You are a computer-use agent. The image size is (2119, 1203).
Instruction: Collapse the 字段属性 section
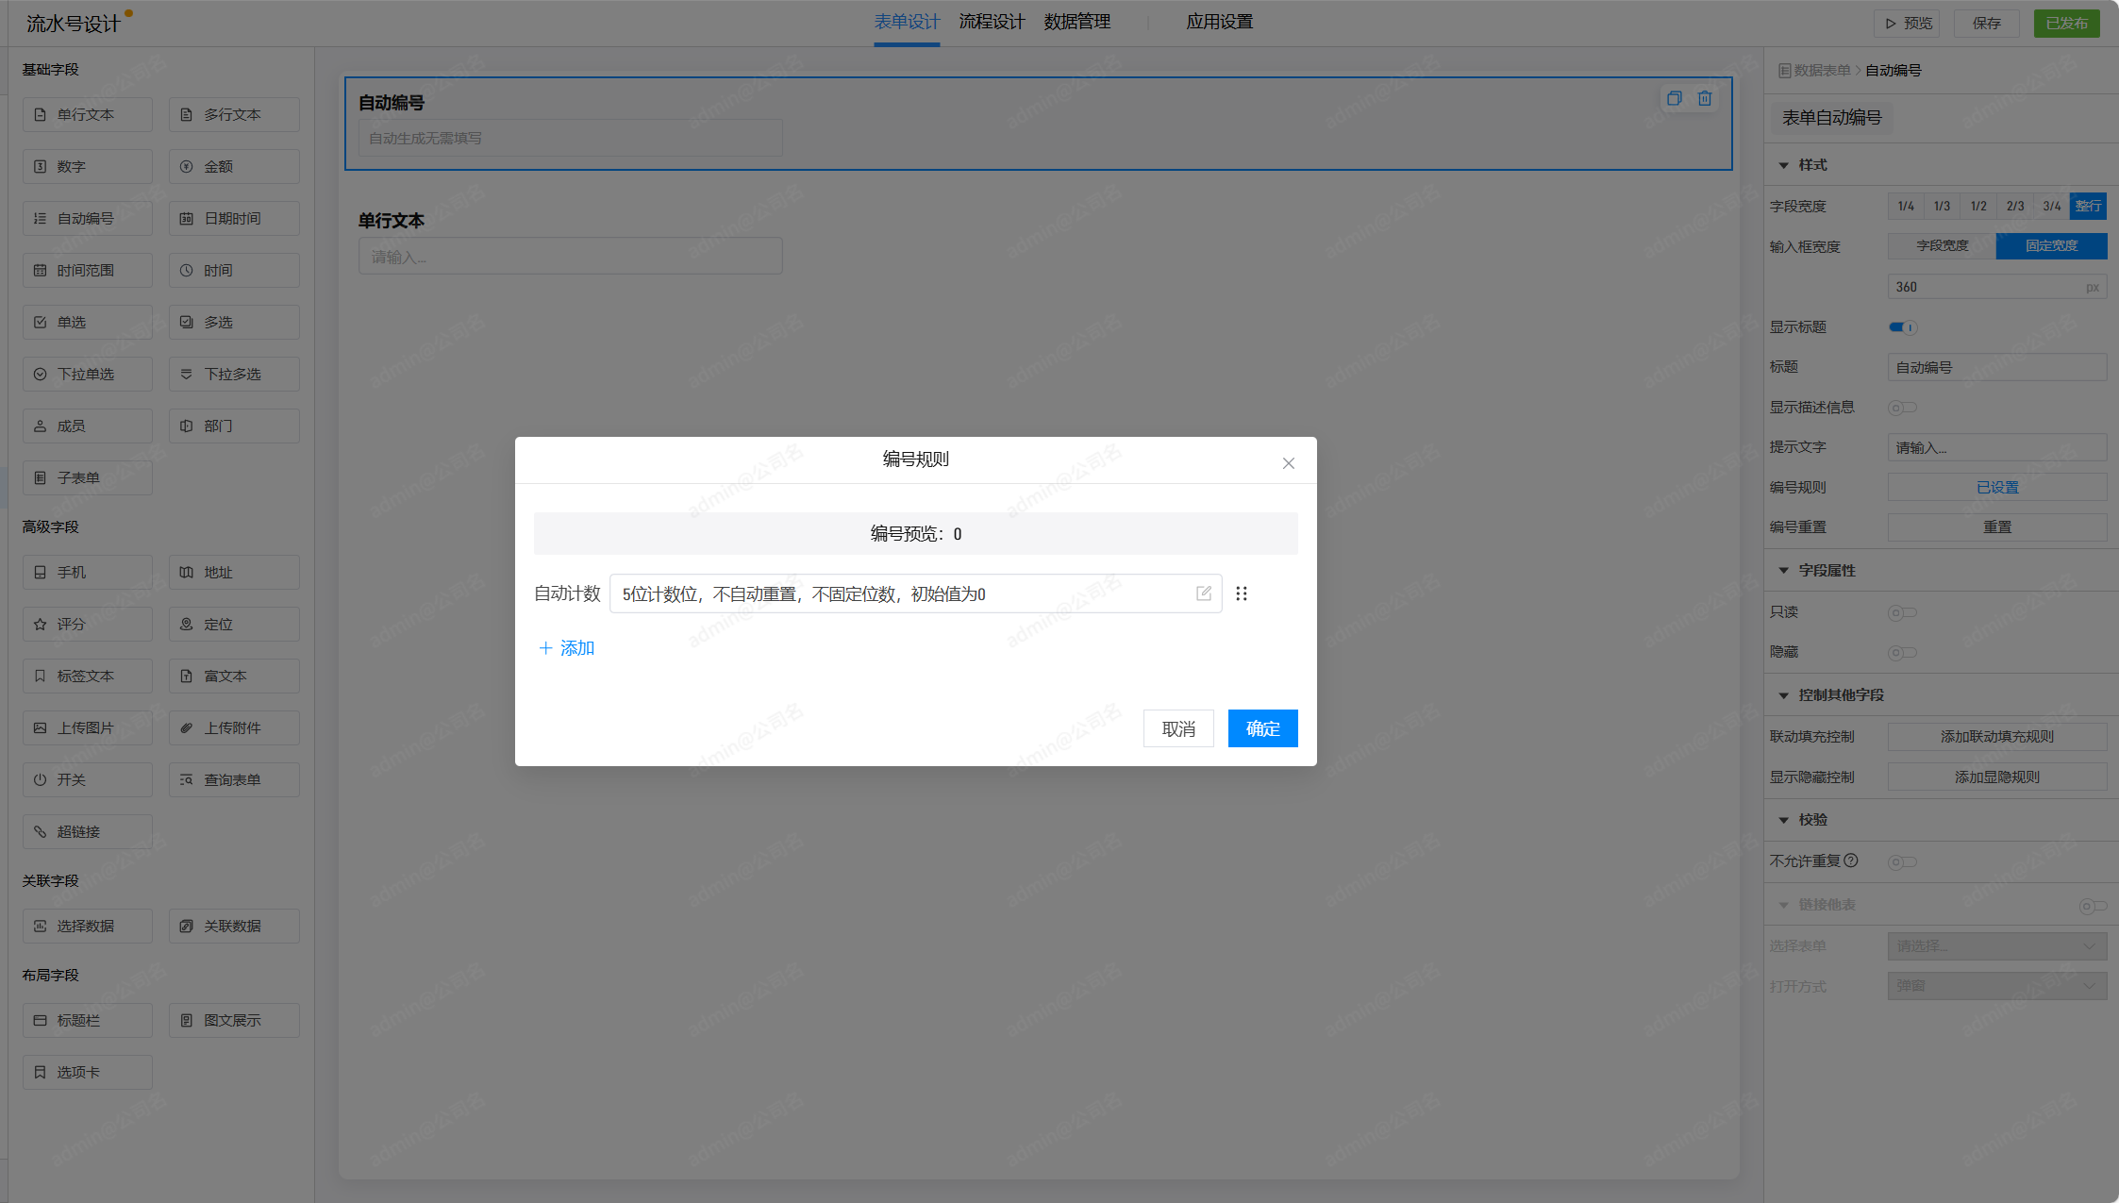(x=1783, y=571)
